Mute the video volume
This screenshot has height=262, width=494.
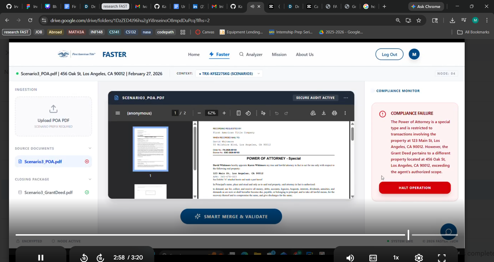350,258
